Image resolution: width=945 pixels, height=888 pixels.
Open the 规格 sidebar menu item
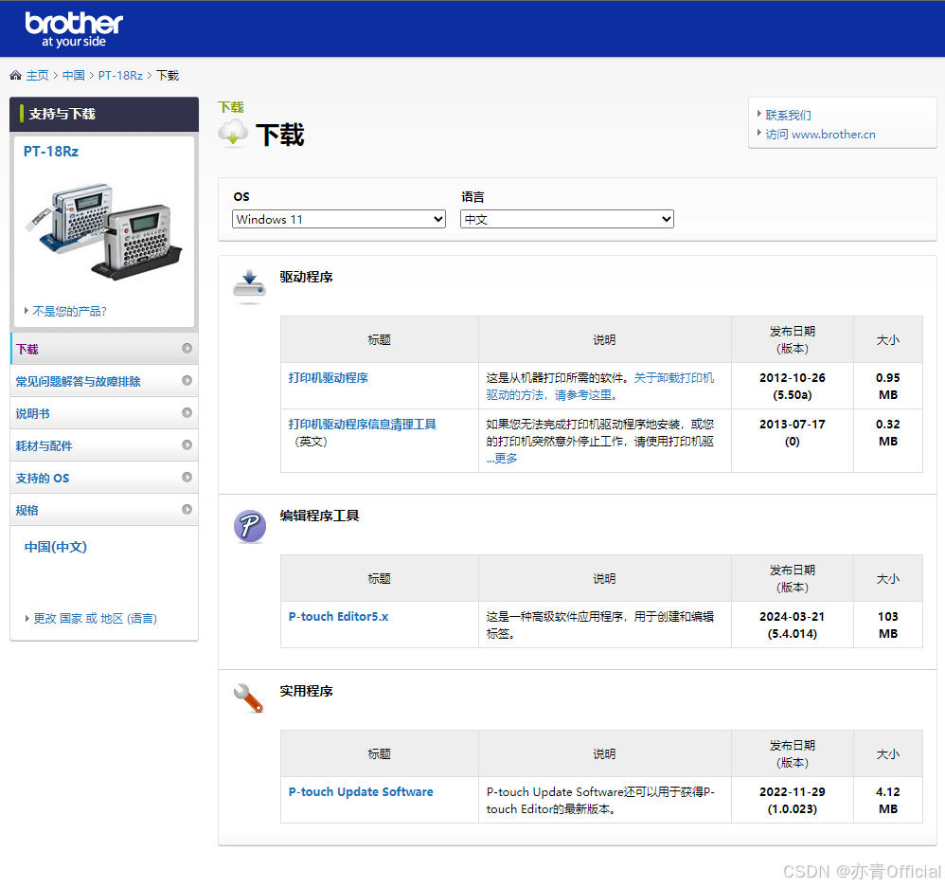[104, 510]
